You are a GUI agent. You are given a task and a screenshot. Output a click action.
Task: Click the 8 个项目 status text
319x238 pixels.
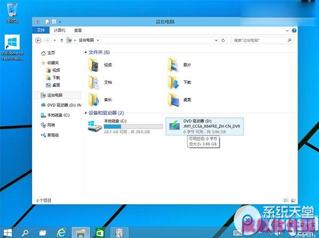click(x=44, y=200)
